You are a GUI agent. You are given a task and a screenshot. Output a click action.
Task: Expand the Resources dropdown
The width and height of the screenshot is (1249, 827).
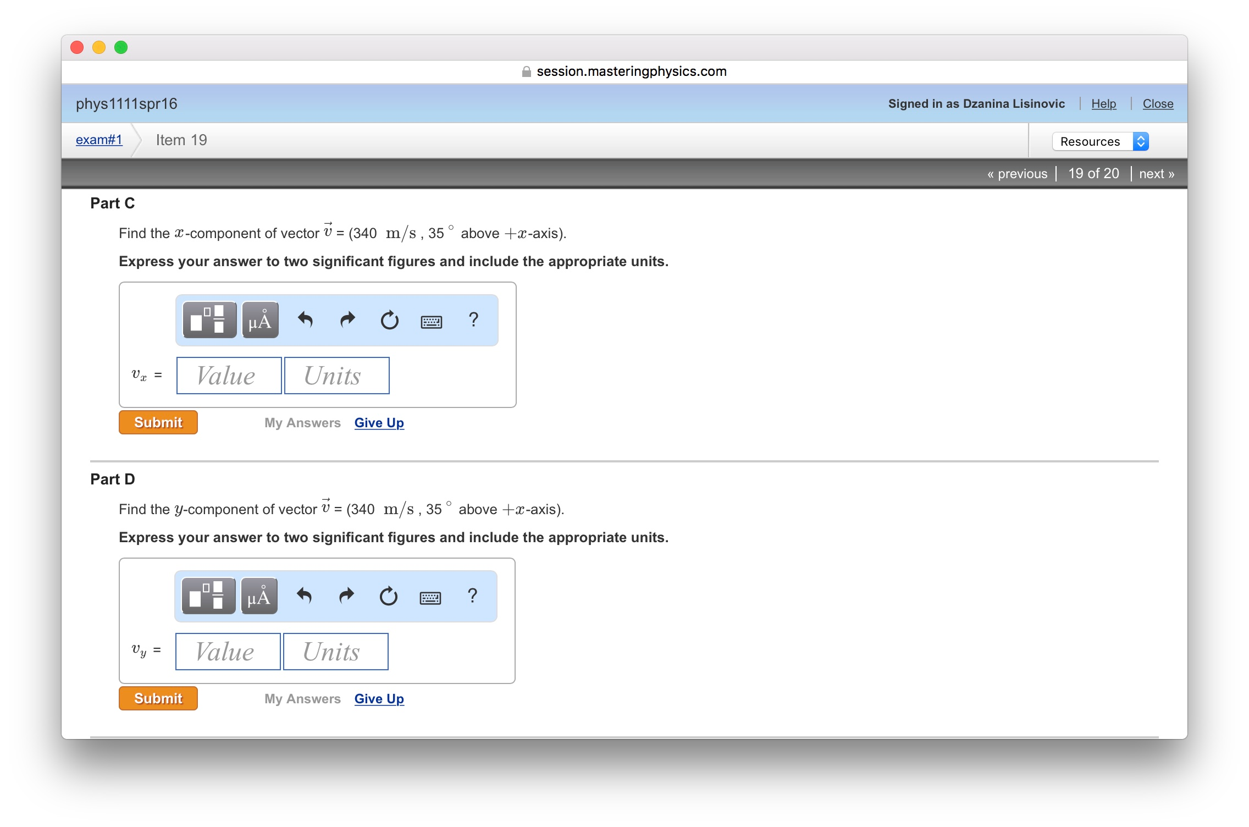(x=1100, y=141)
